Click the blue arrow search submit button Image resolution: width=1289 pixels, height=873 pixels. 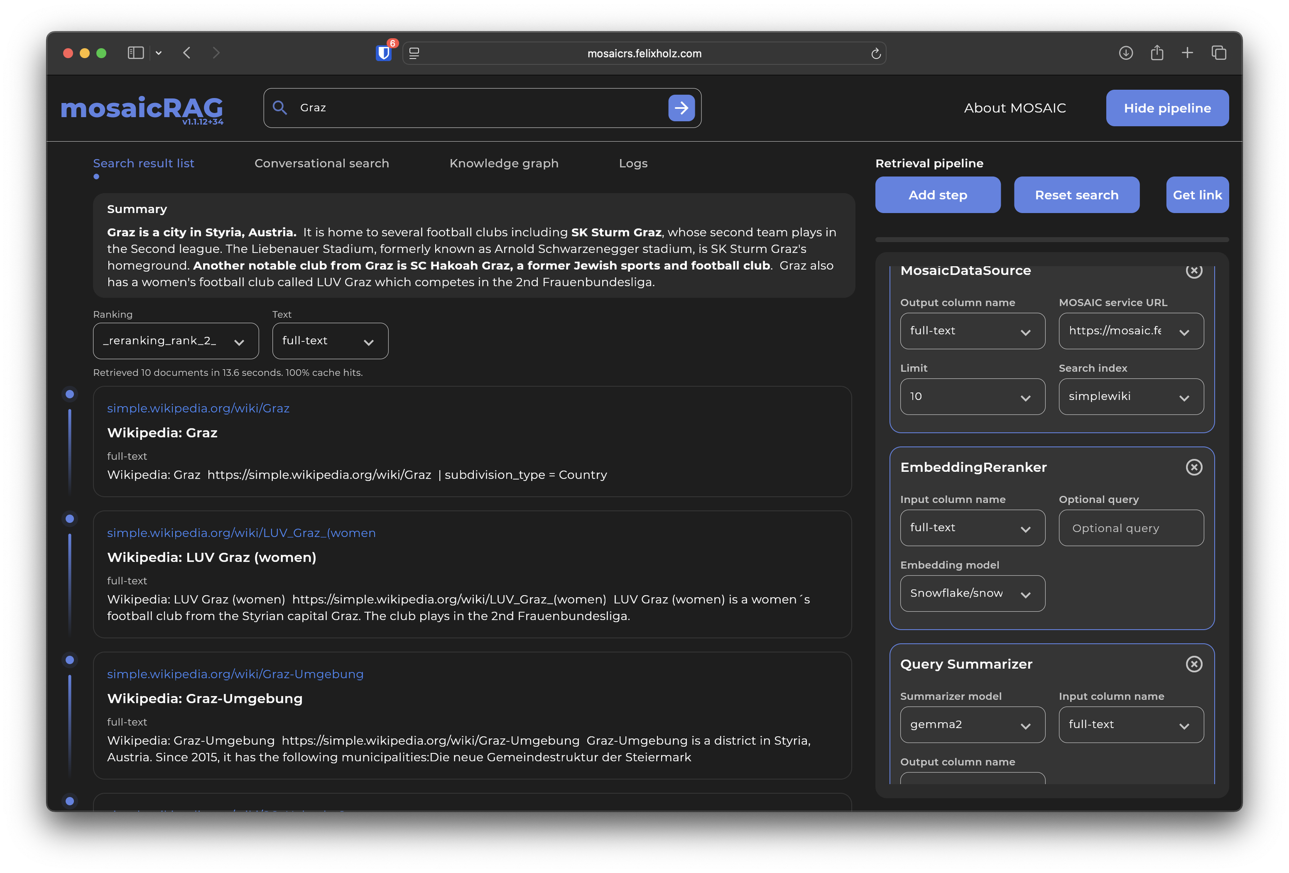coord(681,108)
